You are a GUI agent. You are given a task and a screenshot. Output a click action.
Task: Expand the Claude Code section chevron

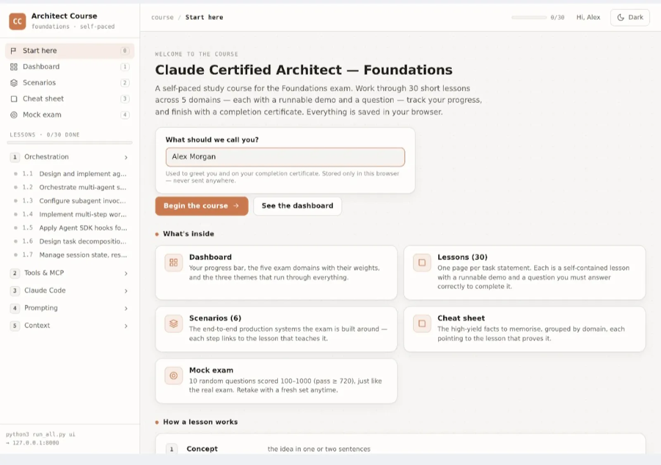pyautogui.click(x=126, y=291)
